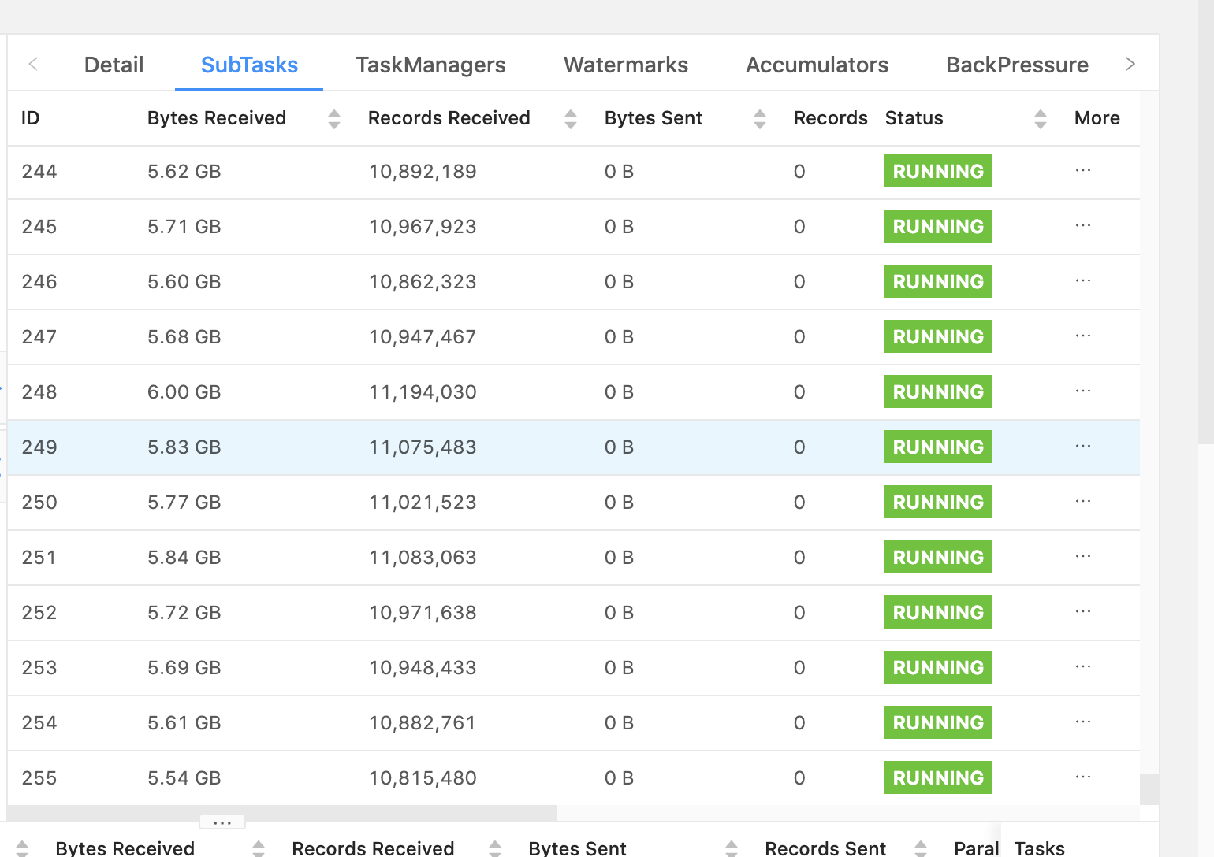Open more options for subtask 249

pos(1082,447)
